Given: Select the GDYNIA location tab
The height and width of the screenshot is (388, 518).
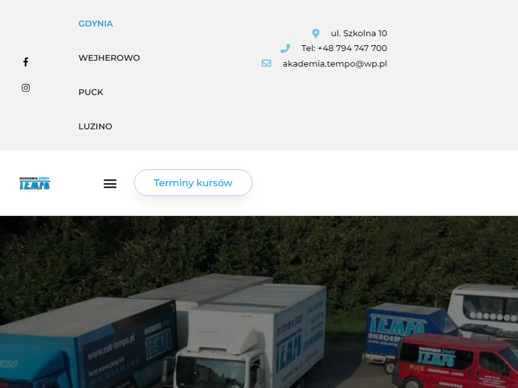Looking at the screenshot, I should [95, 24].
